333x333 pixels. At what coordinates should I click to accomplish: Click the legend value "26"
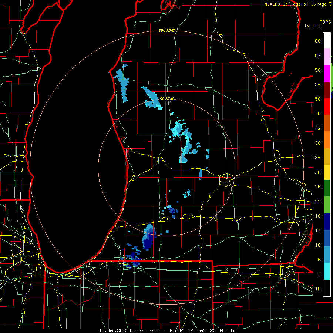[x=318, y=187]
